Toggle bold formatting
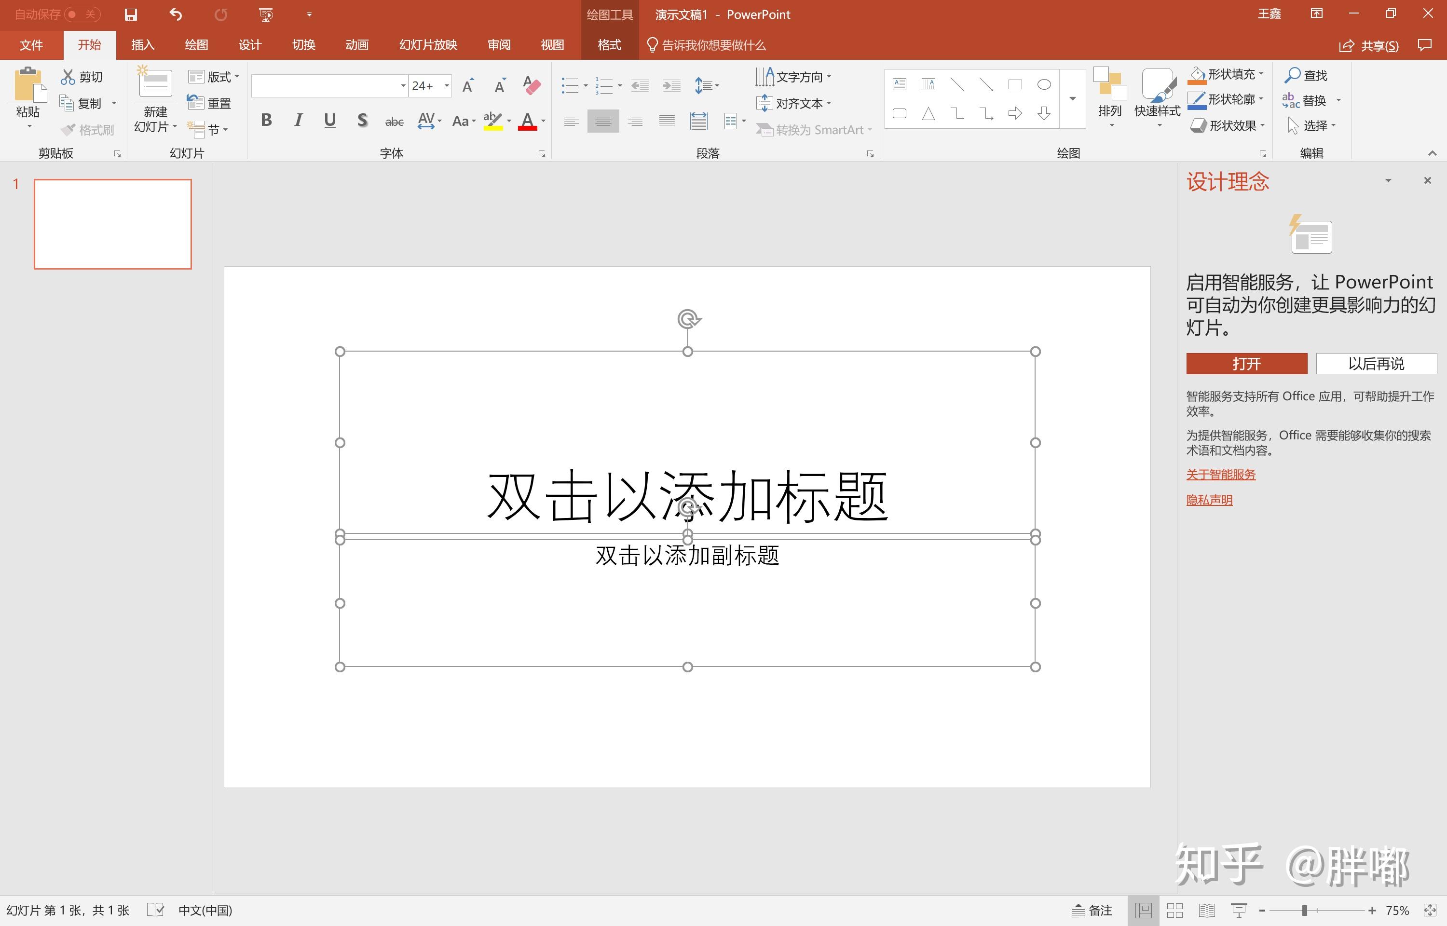Image resolution: width=1447 pixels, height=926 pixels. 266,120
